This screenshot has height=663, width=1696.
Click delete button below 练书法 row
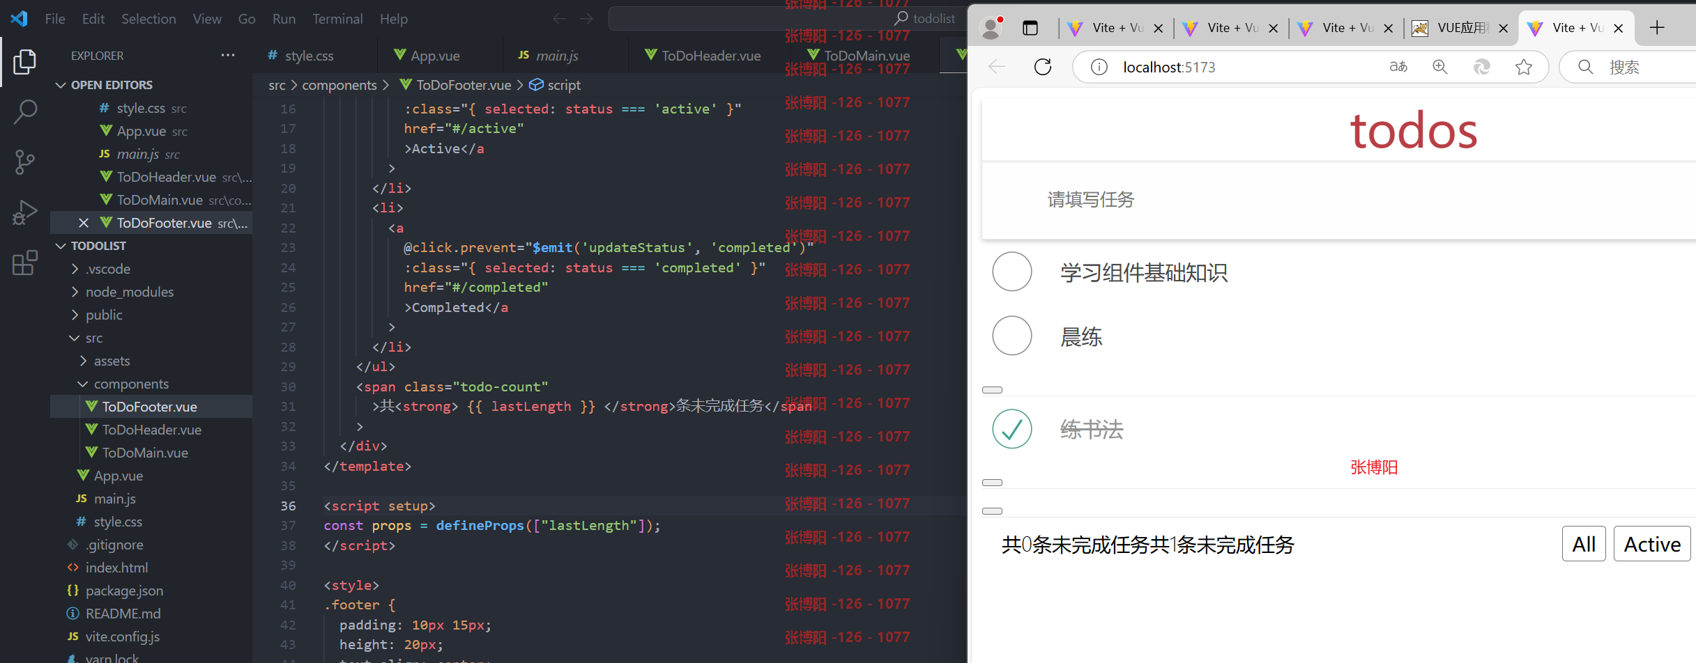(x=992, y=483)
